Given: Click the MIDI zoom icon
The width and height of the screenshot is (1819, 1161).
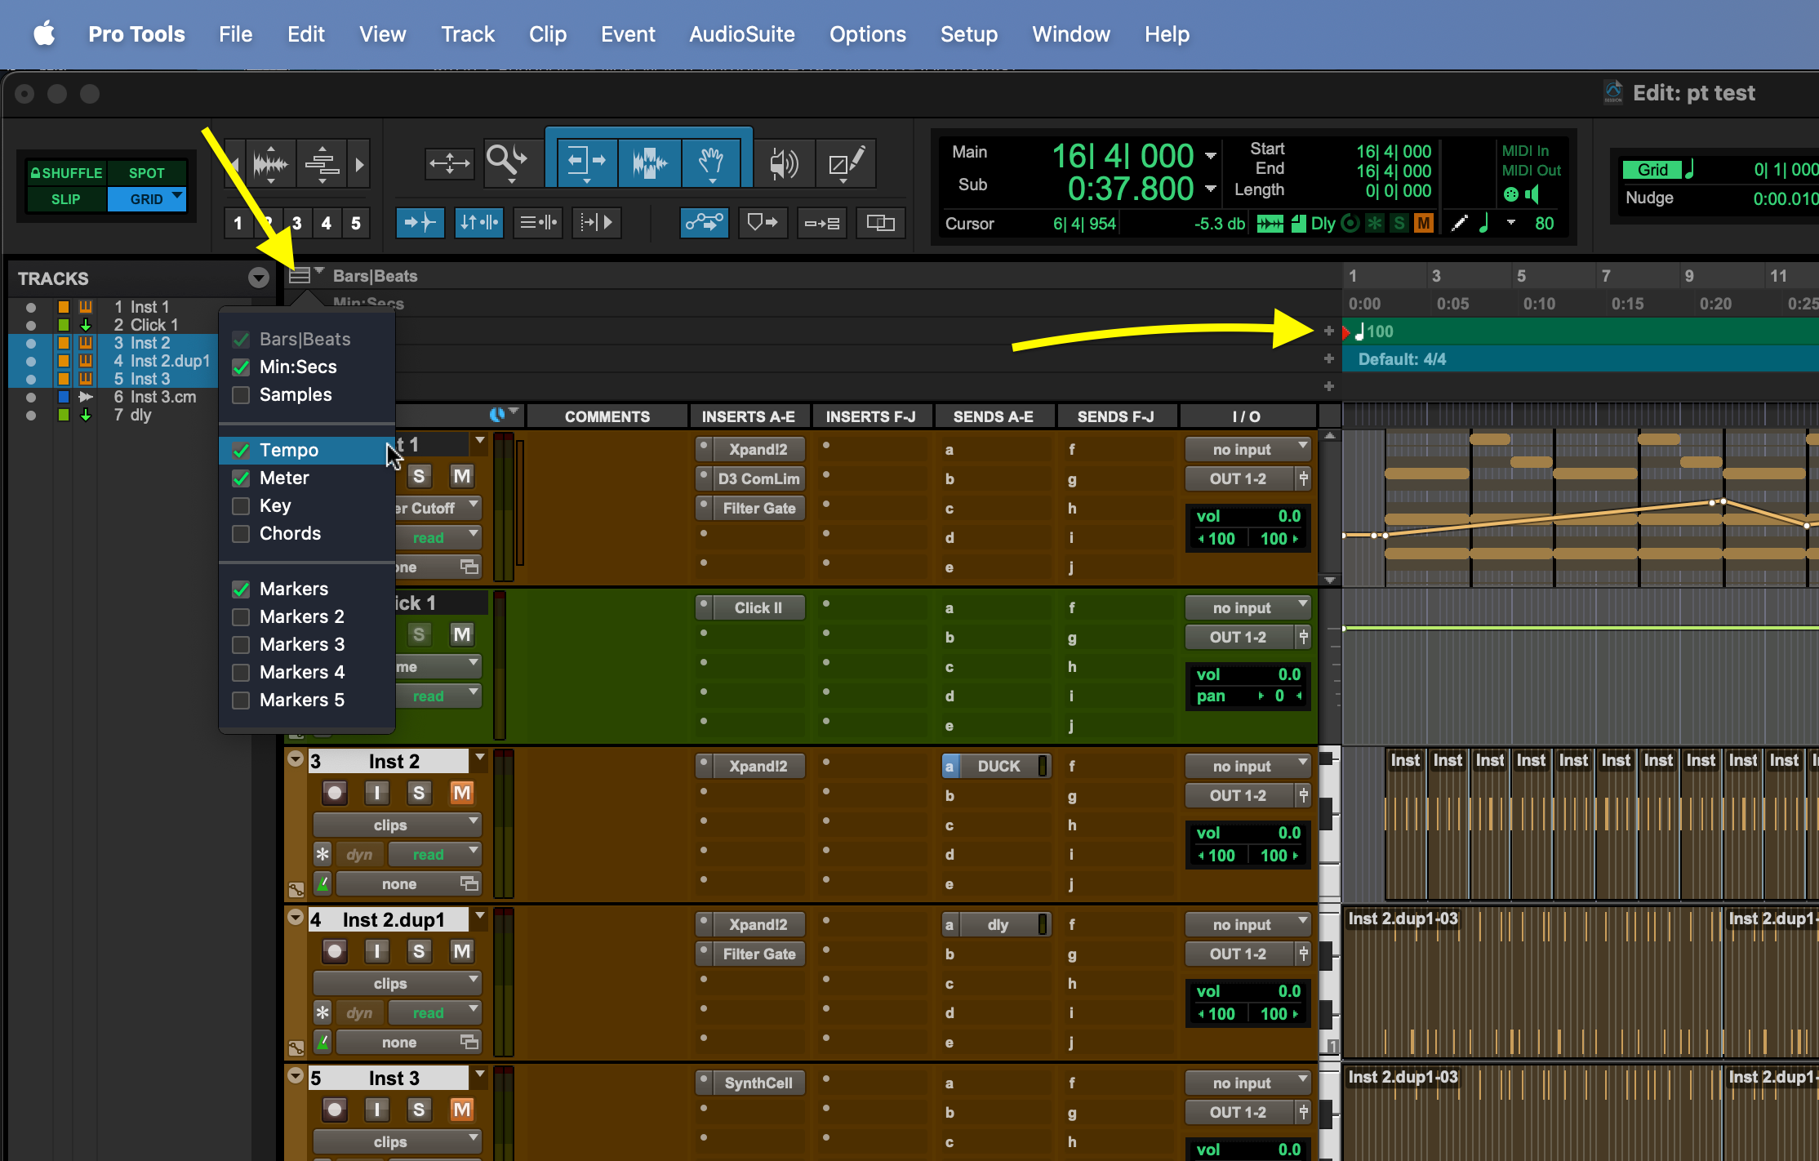Looking at the screenshot, I should coord(322,165).
